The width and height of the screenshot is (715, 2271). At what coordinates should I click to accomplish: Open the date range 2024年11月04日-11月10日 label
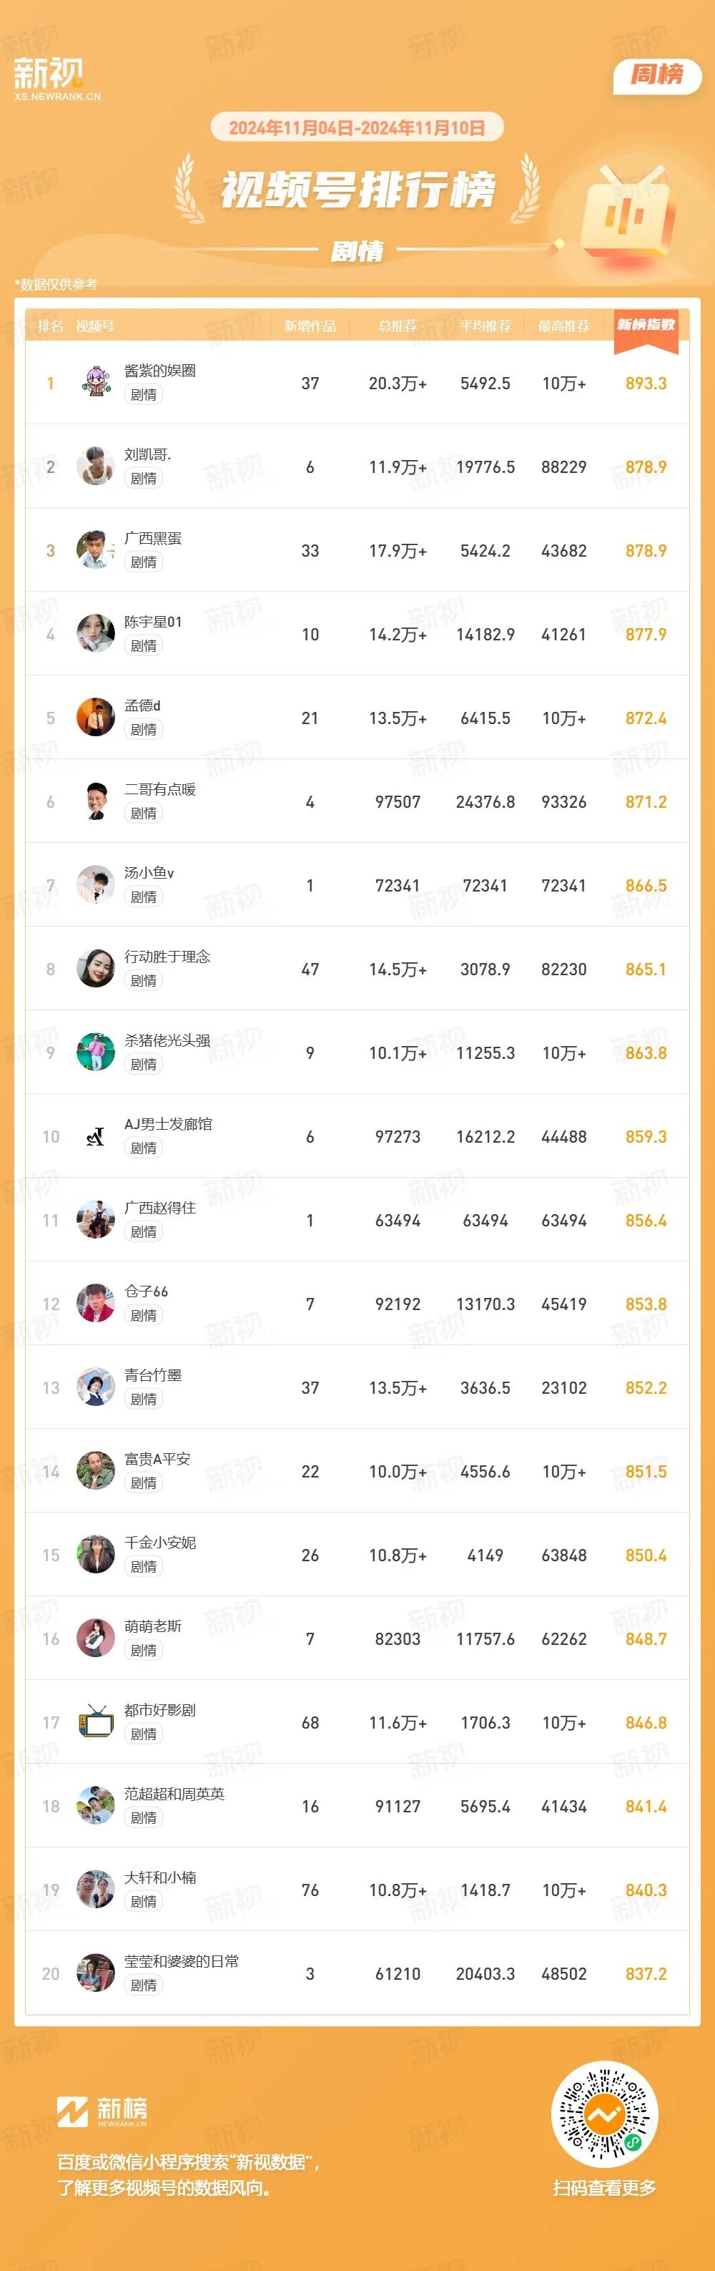click(357, 128)
